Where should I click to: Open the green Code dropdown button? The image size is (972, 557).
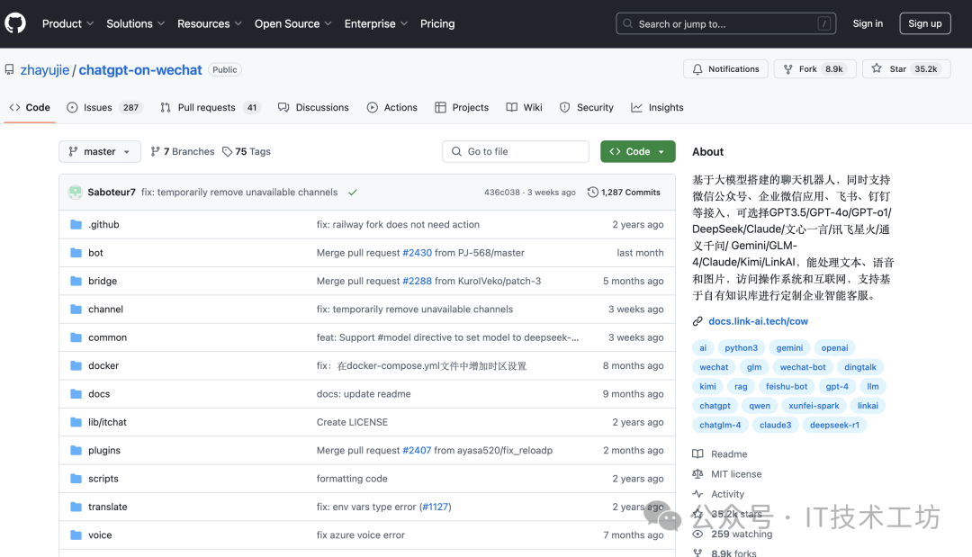click(x=638, y=152)
